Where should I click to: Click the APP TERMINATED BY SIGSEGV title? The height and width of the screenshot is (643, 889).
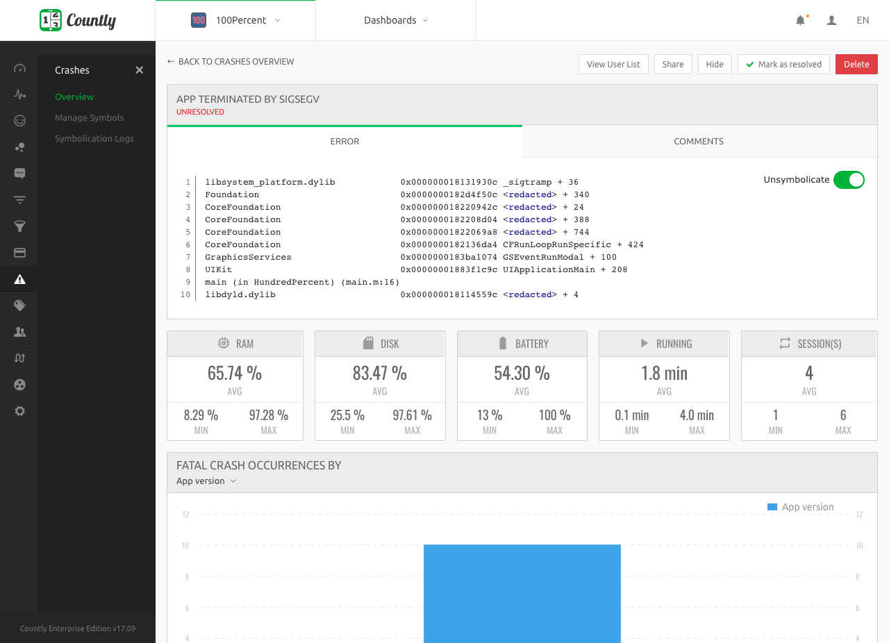(248, 99)
